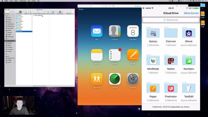
Task: Open the Action gear menu in Finder toolbar
Action: click(31, 12)
